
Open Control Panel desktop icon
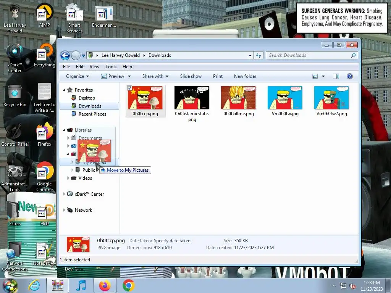(15, 135)
